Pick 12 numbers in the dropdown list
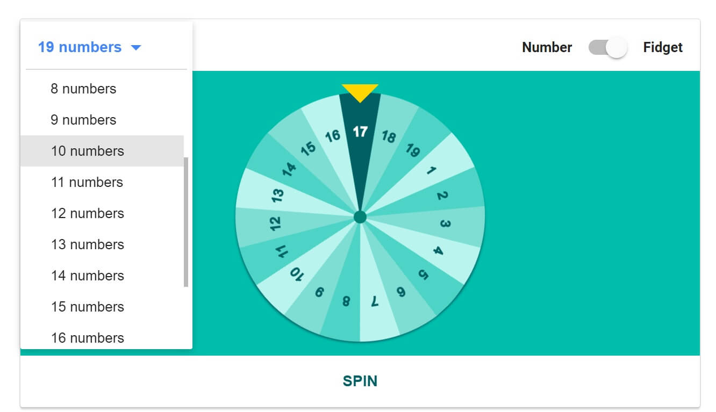The height and width of the screenshot is (412, 716). tap(88, 213)
